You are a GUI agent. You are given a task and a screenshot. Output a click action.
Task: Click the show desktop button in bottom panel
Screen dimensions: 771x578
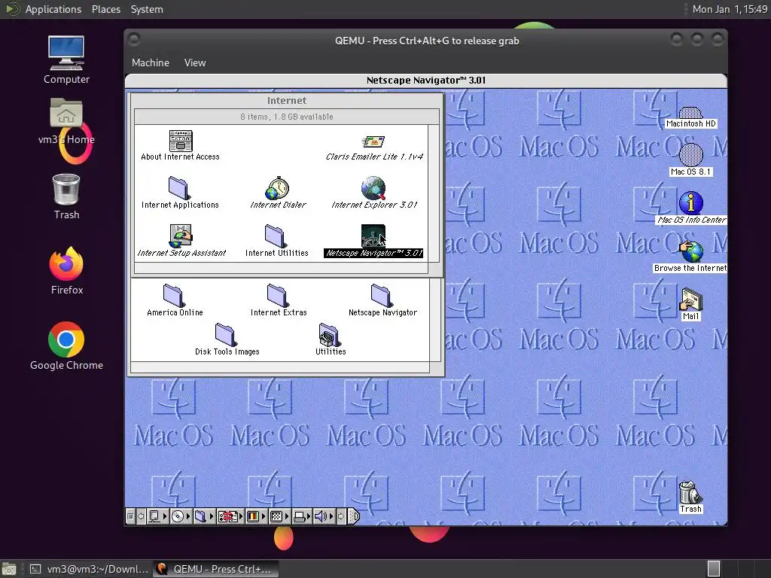(8, 569)
